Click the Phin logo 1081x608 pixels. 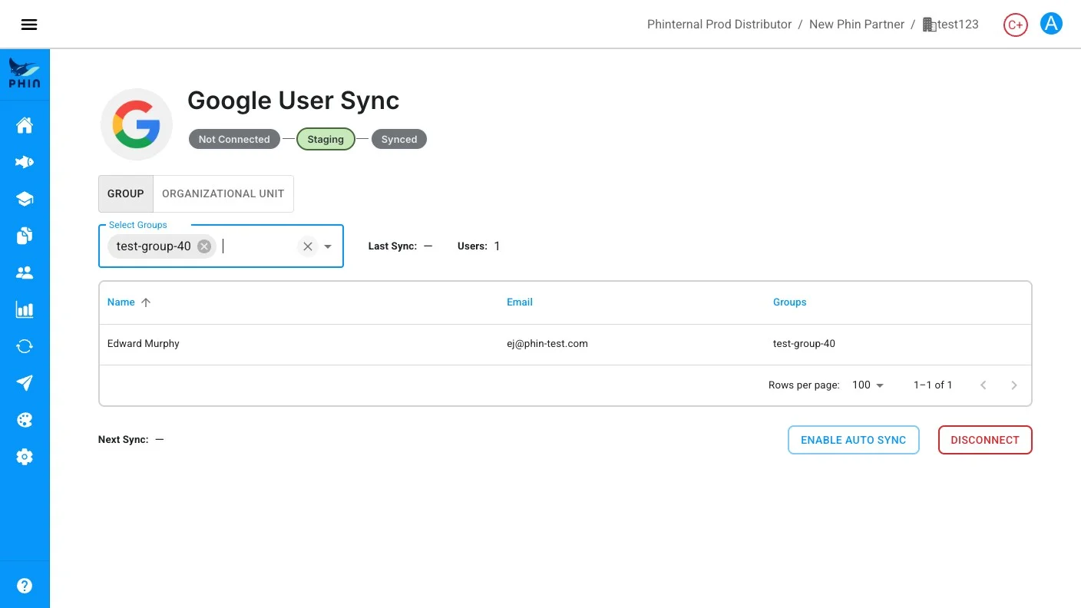point(25,74)
